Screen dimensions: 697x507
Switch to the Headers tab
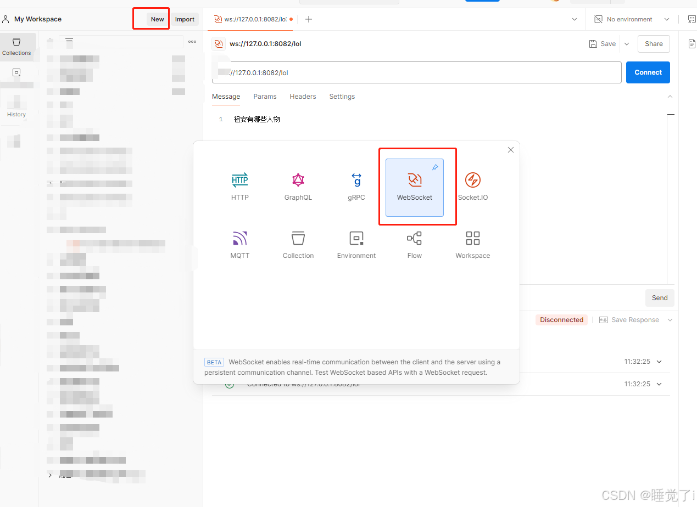click(303, 96)
